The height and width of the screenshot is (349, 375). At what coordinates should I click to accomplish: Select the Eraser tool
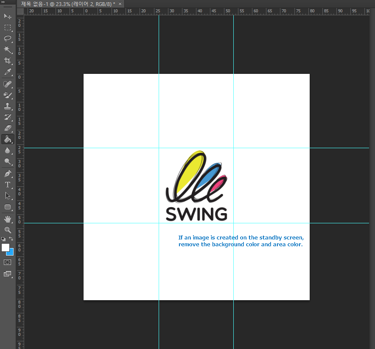tap(8, 128)
